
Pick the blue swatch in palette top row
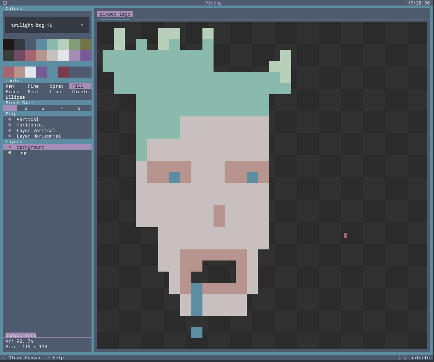42,44
